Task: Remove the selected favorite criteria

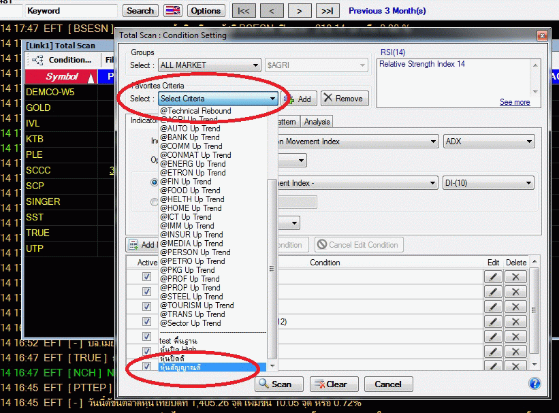Action: pos(344,99)
